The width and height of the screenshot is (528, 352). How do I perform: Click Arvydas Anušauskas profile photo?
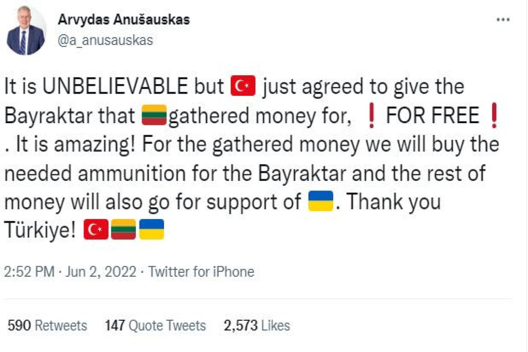tap(26, 31)
